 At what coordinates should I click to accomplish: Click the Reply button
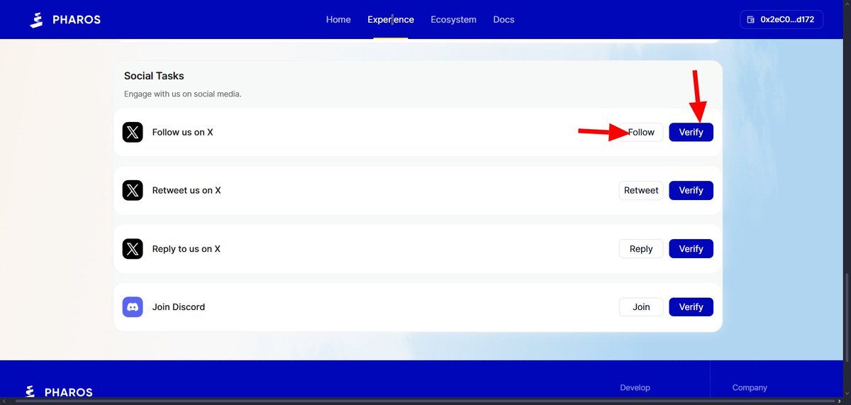pos(641,249)
